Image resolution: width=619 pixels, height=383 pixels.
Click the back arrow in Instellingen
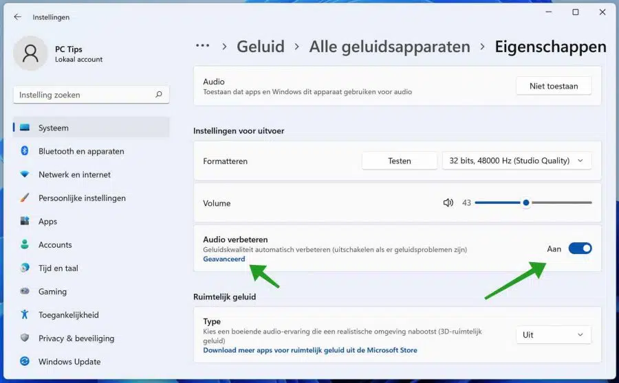pyautogui.click(x=17, y=17)
